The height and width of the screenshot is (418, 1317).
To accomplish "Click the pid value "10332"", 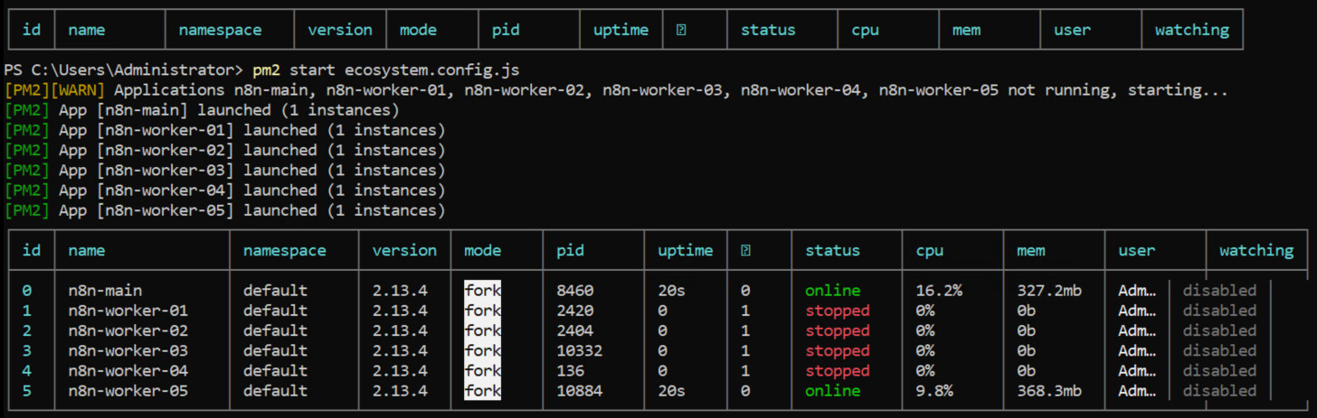I will pos(579,351).
